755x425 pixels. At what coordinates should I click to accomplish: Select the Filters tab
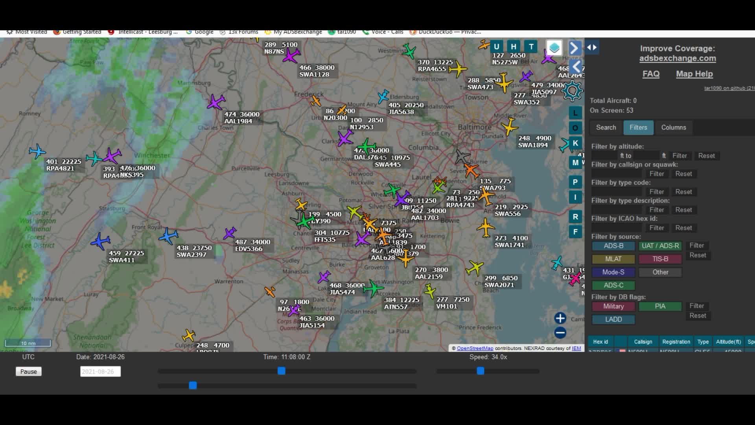coord(638,128)
